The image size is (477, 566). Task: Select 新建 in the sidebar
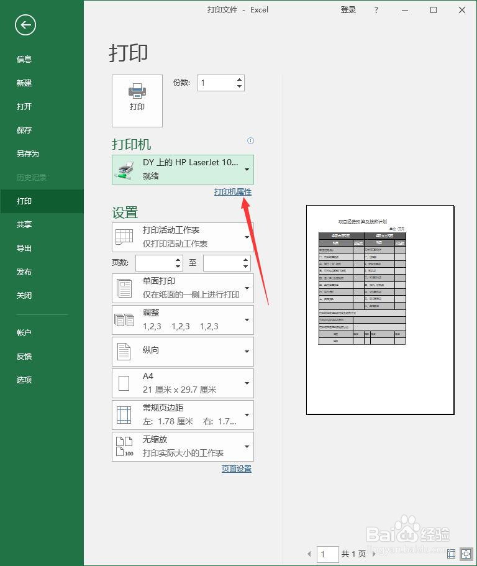point(24,83)
